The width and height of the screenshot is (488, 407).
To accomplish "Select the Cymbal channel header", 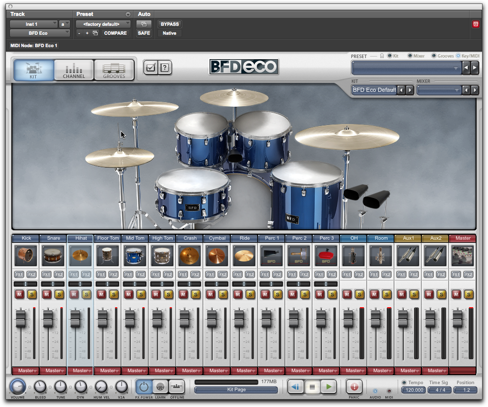I will (x=217, y=238).
